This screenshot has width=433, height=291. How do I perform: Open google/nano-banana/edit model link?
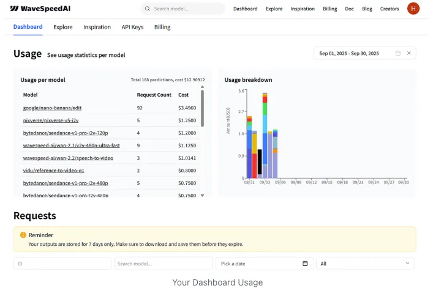tap(52, 108)
